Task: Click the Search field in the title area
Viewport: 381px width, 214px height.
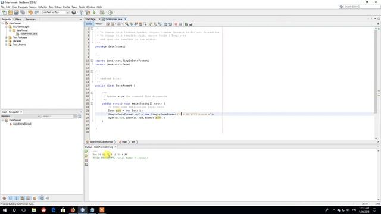Action: pyautogui.click(x=360, y=7)
